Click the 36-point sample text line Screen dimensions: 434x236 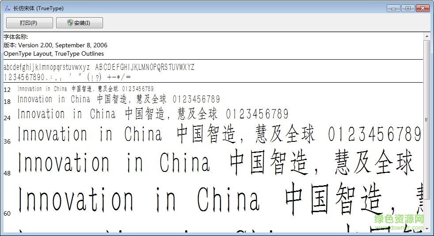click(x=219, y=134)
